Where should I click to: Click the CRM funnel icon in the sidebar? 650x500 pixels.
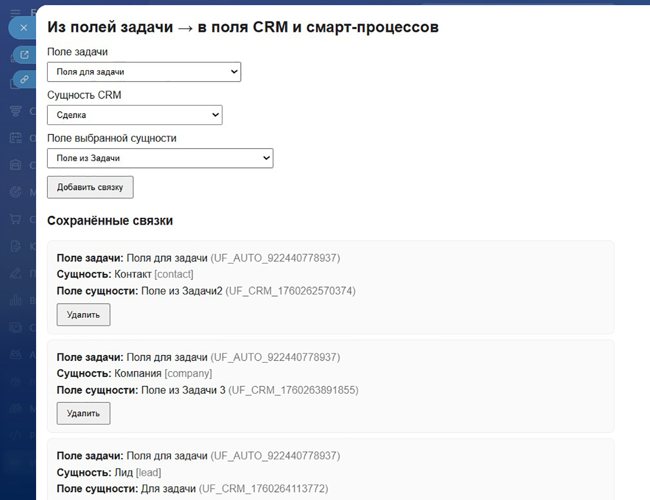pyautogui.click(x=16, y=111)
